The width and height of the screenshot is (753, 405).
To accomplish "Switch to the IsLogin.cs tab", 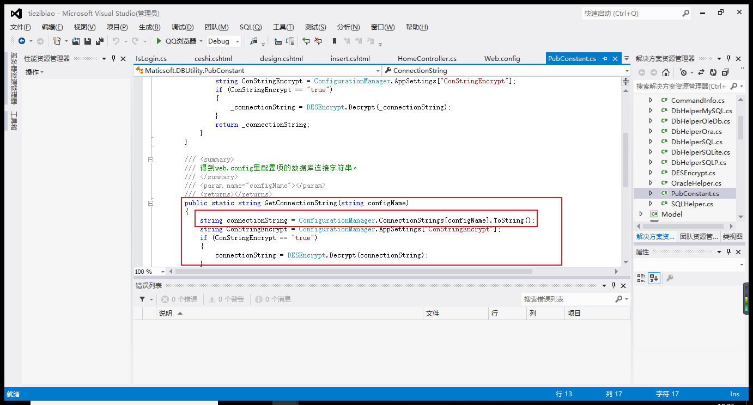I will [x=151, y=58].
